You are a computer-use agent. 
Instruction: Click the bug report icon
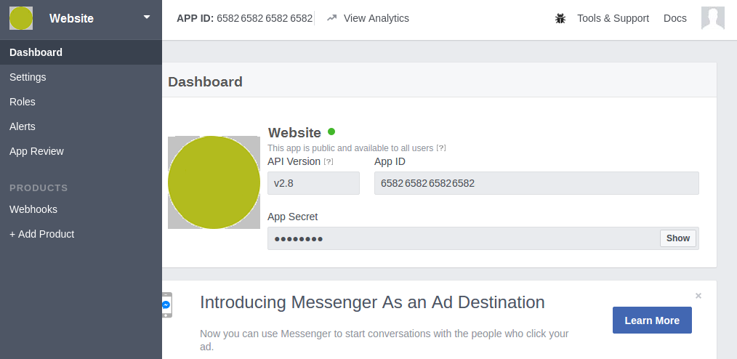(x=560, y=18)
